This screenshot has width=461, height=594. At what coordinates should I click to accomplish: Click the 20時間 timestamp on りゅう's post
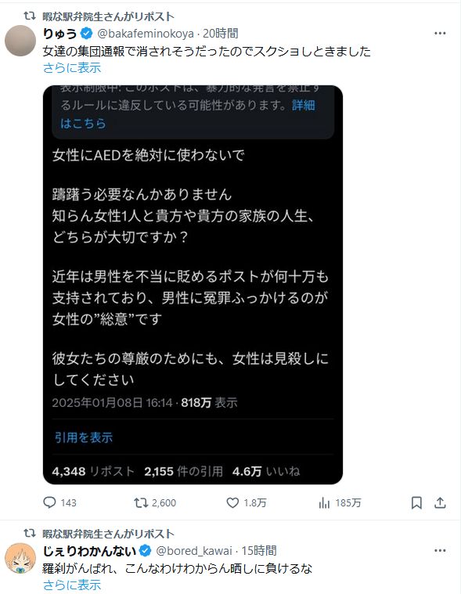[x=221, y=34]
